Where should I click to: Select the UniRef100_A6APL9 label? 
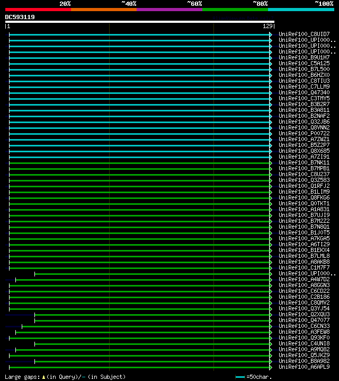(x=304, y=367)
